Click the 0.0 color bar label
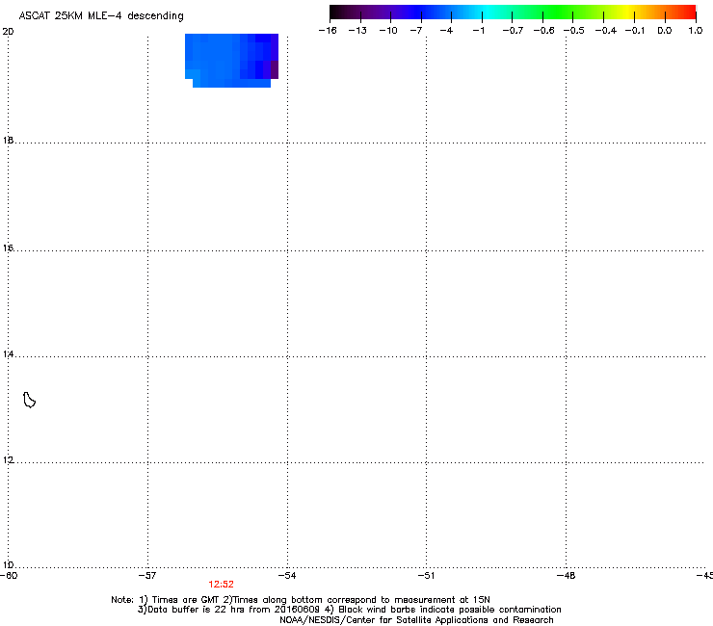 pyautogui.click(x=665, y=31)
